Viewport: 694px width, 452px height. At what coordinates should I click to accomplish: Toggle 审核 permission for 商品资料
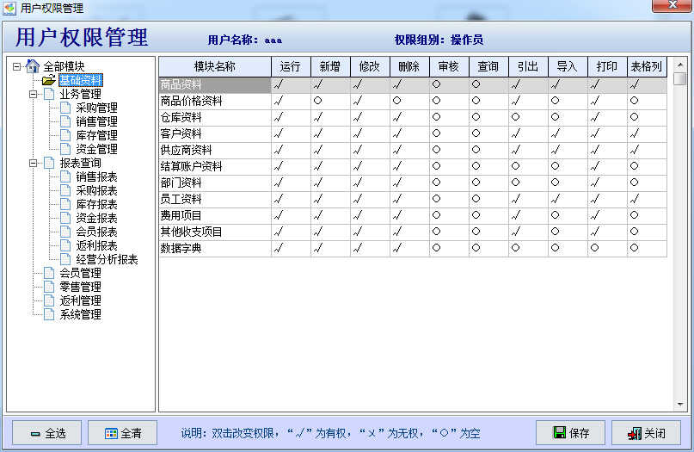point(449,84)
